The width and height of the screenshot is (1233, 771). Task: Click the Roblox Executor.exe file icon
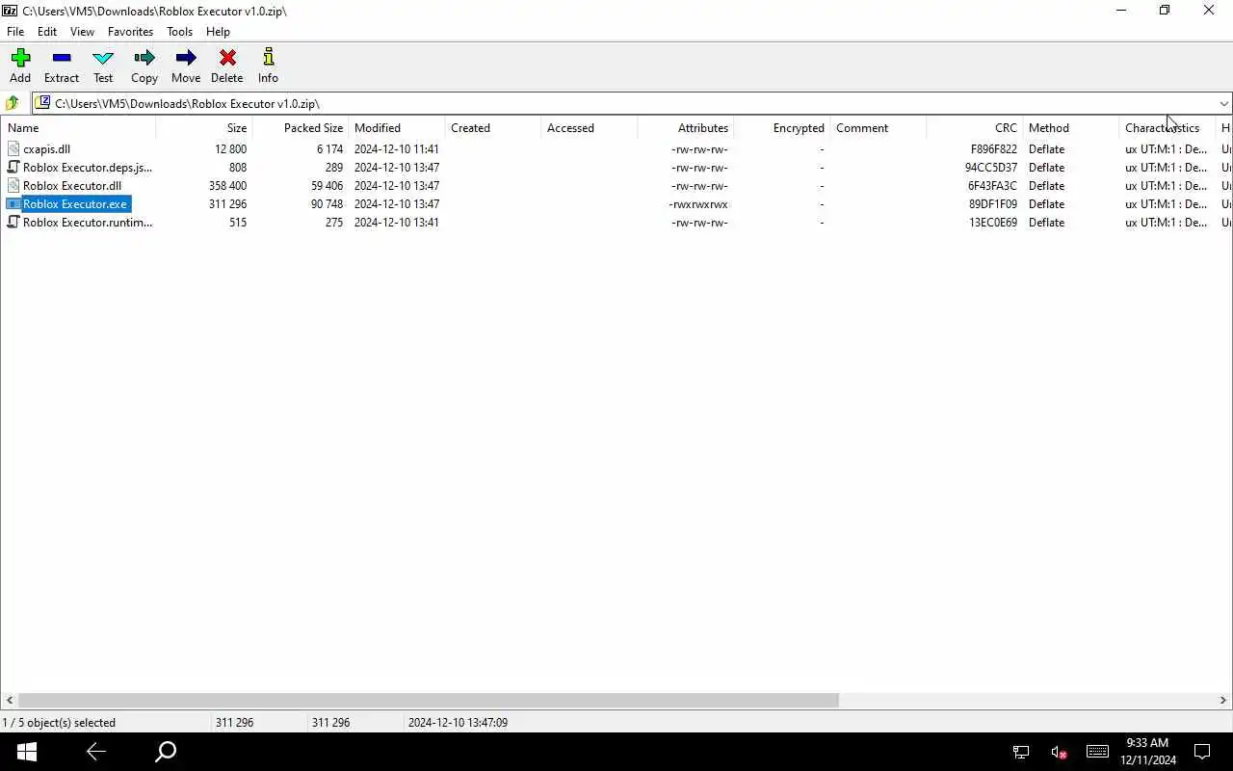13,203
